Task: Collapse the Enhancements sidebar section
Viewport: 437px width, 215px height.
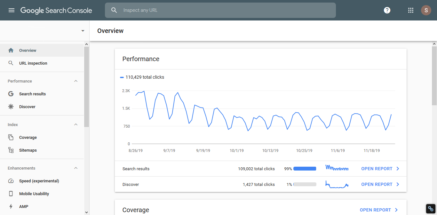Action: tap(76, 168)
